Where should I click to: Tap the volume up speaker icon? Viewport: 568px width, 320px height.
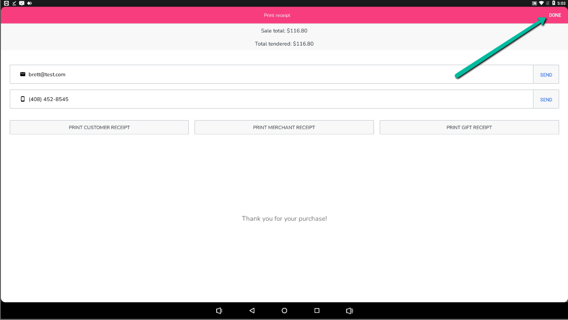pos(350,311)
